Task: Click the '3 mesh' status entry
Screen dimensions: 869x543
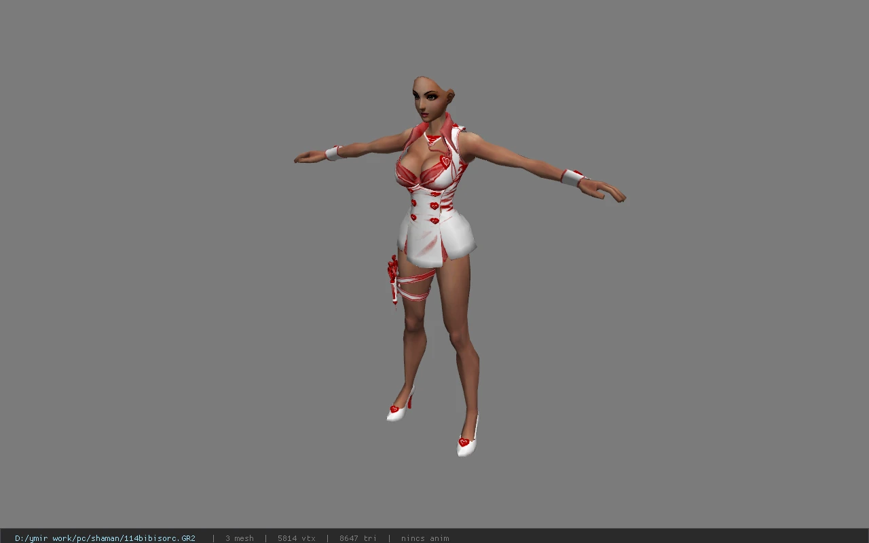Action: tap(240, 538)
